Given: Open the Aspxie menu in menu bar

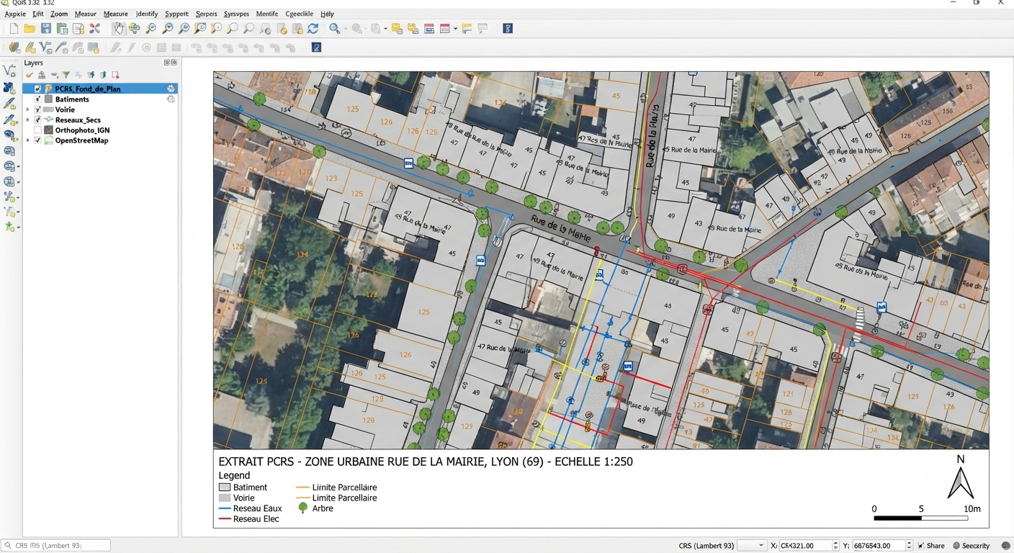Looking at the screenshot, I should [15, 14].
